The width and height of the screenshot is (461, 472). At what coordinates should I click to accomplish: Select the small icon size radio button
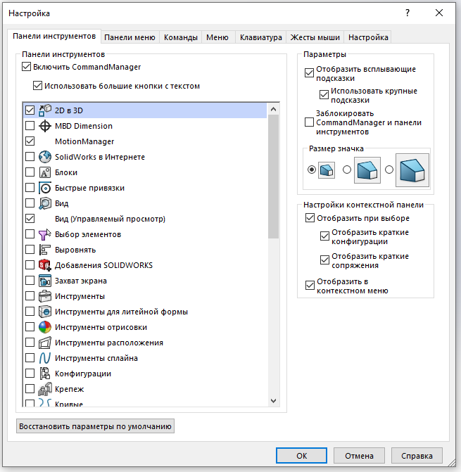[x=312, y=170]
